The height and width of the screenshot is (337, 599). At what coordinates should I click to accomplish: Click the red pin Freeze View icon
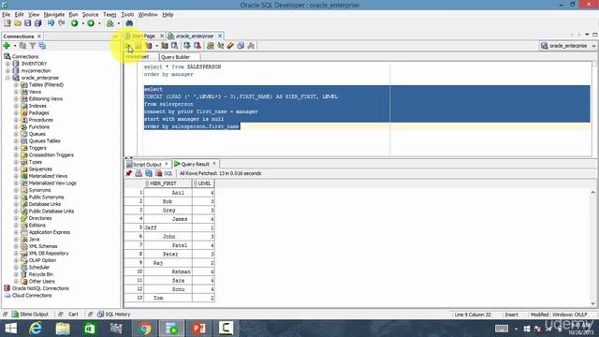129,173
